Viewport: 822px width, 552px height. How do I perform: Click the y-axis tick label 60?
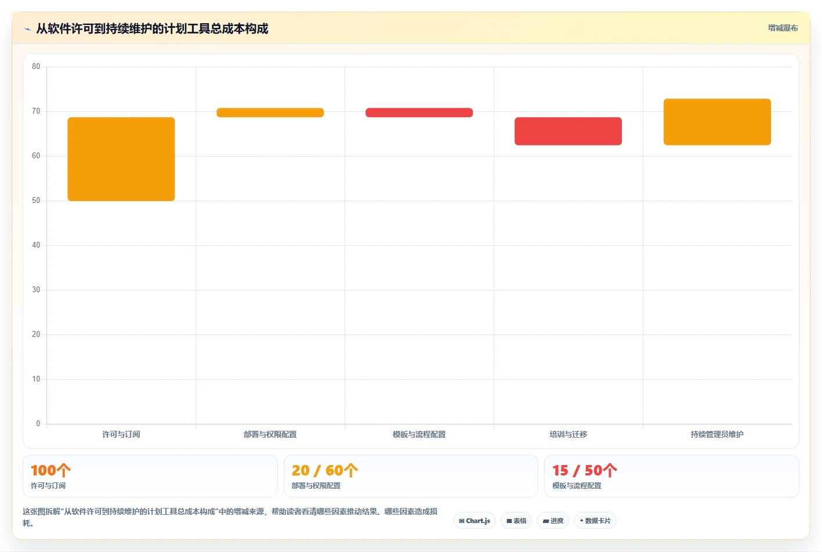[36, 156]
